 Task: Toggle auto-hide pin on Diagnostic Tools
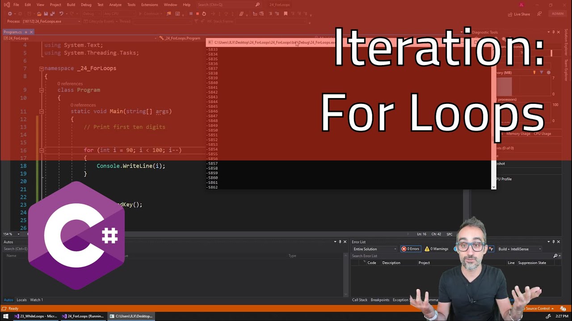553,32
